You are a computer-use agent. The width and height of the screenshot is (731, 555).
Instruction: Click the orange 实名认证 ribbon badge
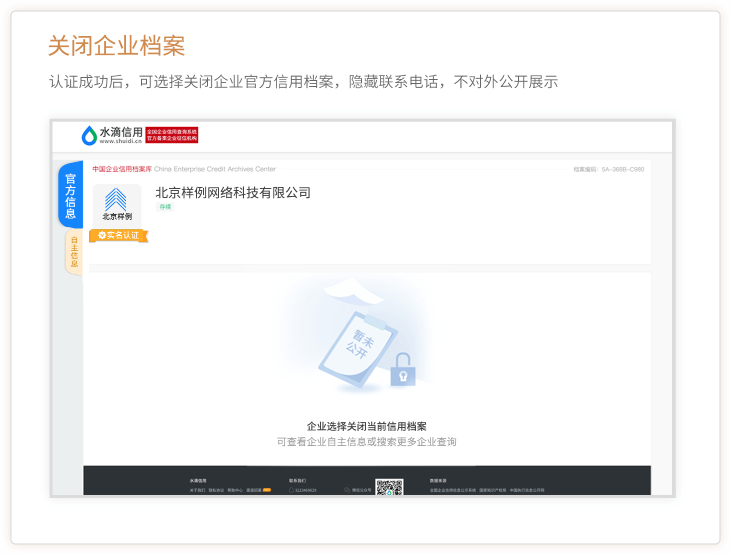(119, 235)
